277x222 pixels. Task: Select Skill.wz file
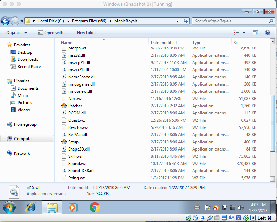click(75, 156)
